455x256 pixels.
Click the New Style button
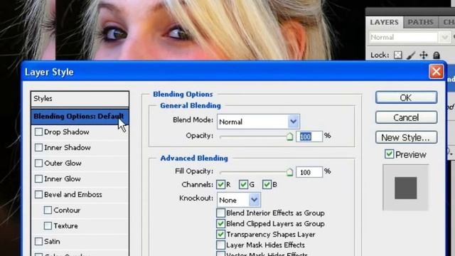tap(406, 137)
